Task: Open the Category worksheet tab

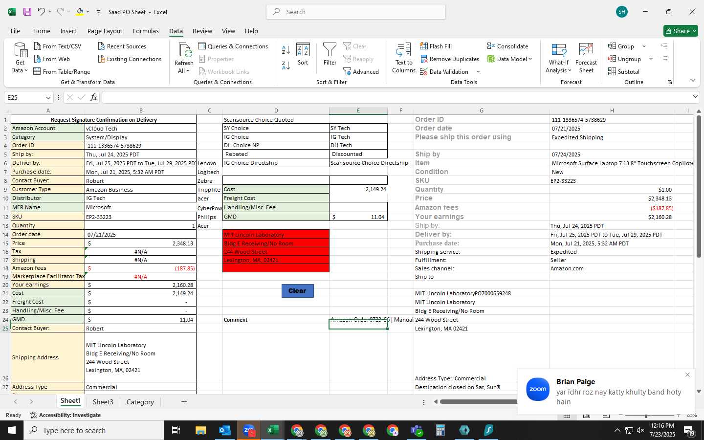Action: pyautogui.click(x=140, y=402)
